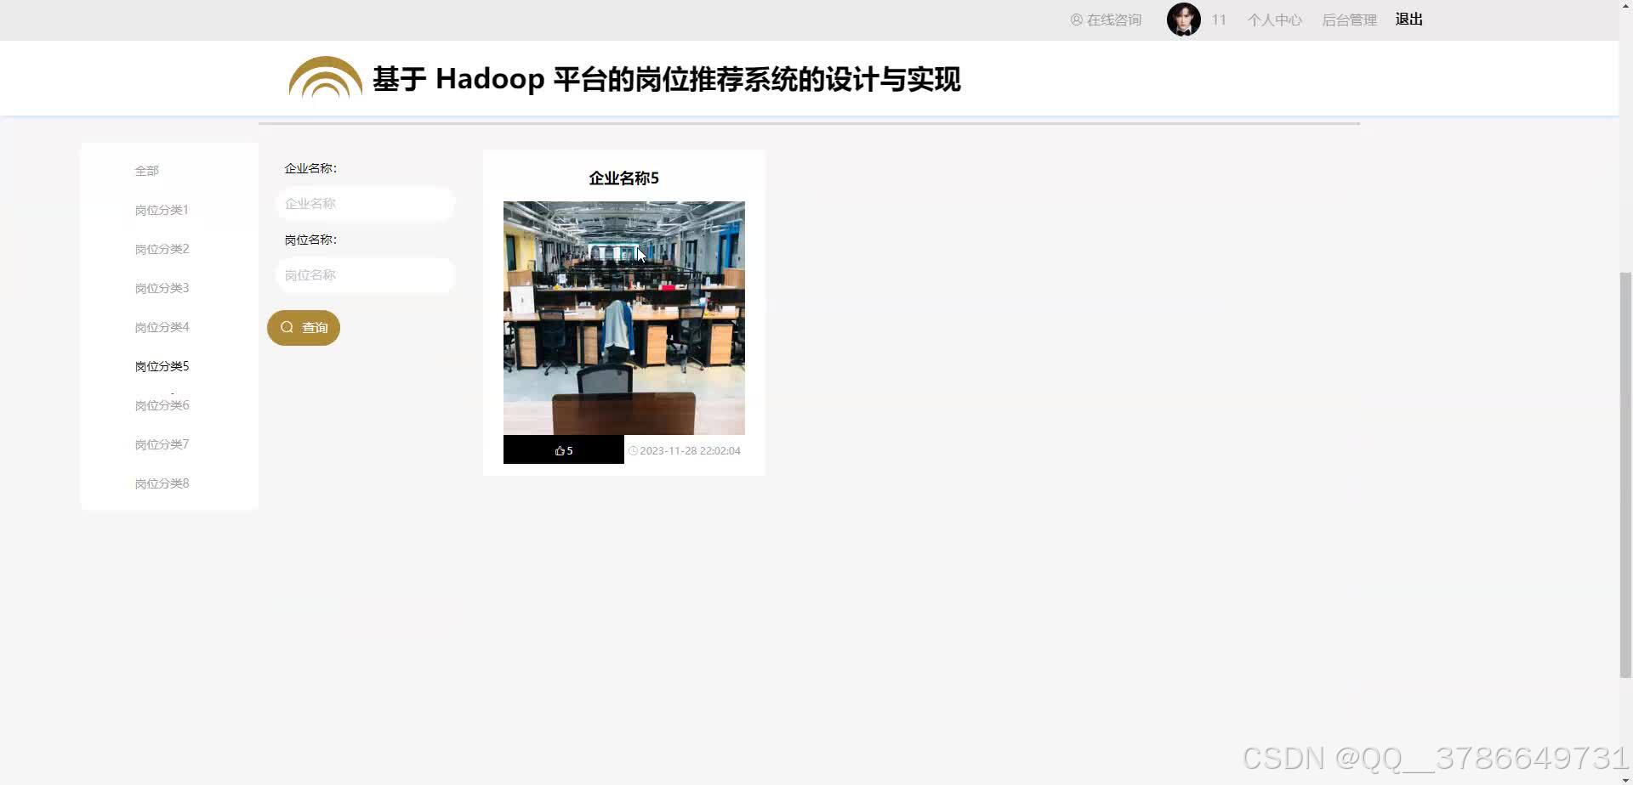Focus the 岗位名称 input field
The height and width of the screenshot is (785, 1633).
366,275
